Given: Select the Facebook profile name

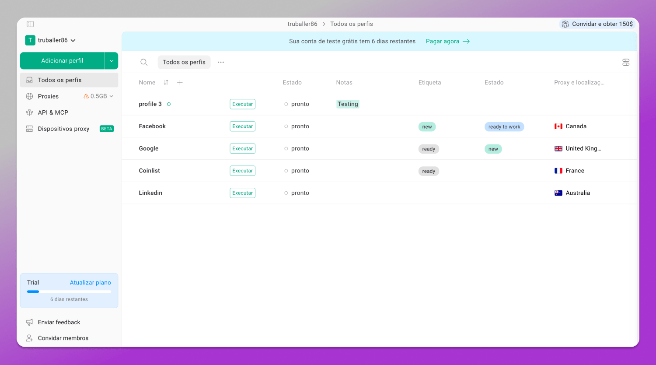Looking at the screenshot, I should [152, 126].
